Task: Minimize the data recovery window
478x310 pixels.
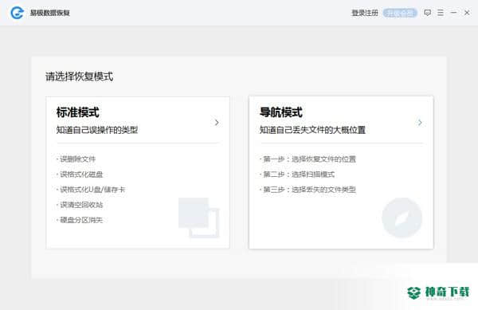Action: pyautogui.click(x=453, y=13)
